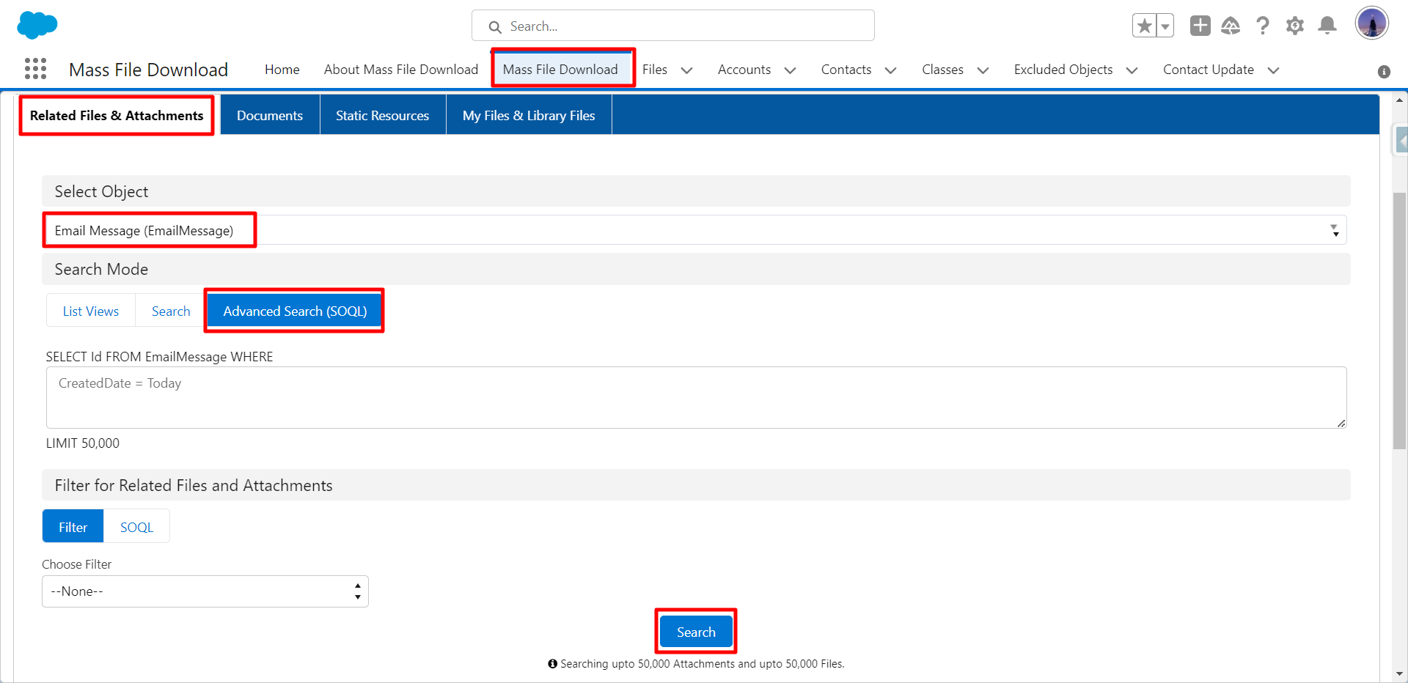Click the scrollbar down arrow
Screen dimensions: 1408x683
click(x=1400, y=673)
